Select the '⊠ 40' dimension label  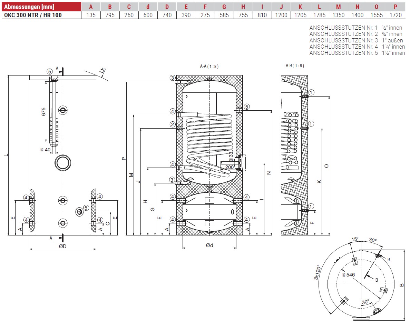coord(46,150)
